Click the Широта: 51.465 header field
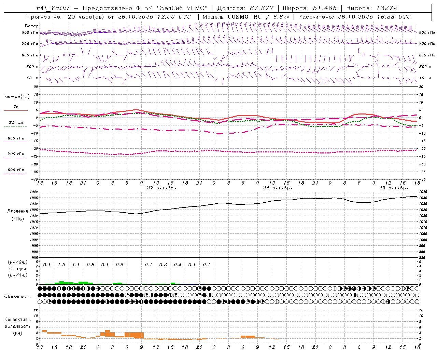 point(310,8)
